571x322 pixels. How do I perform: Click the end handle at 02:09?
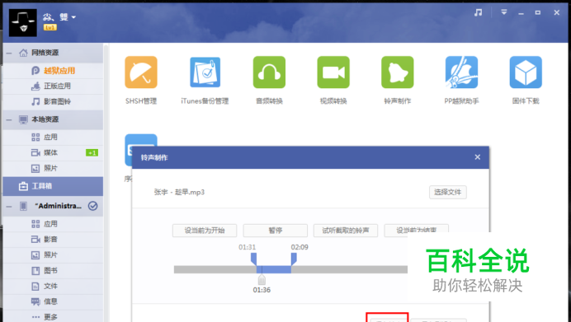point(294,259)
